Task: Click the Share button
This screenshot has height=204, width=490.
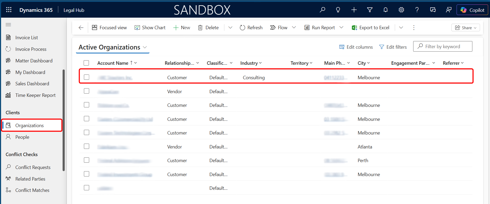Action: 466,28
